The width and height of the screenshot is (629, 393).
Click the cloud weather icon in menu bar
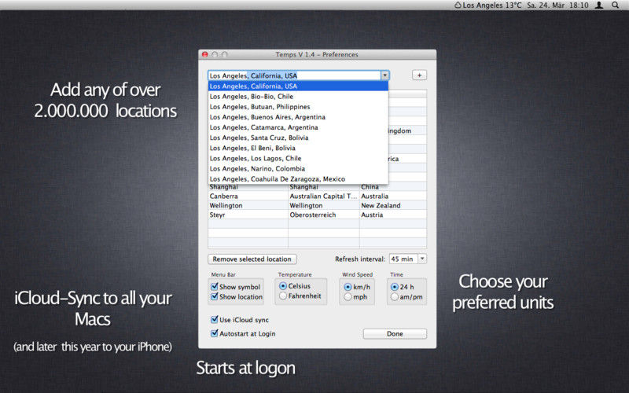pyautogui.click(x=458, y=6)
